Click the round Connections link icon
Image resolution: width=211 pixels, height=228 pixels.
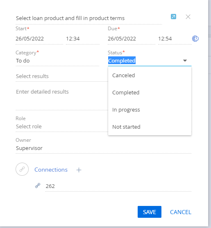tap(22, 169)
